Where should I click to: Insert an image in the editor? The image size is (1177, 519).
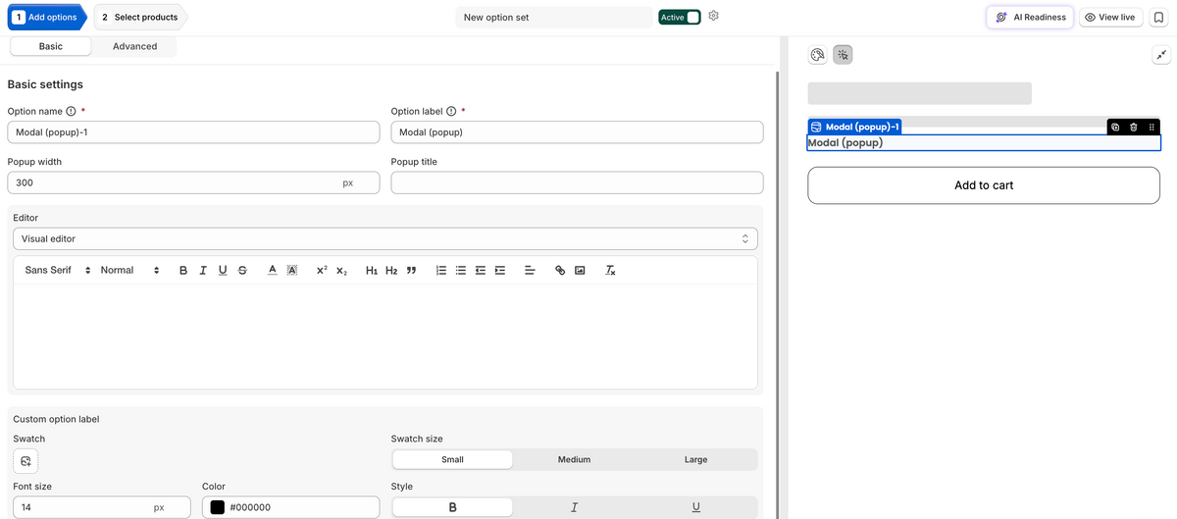[580, 270]
